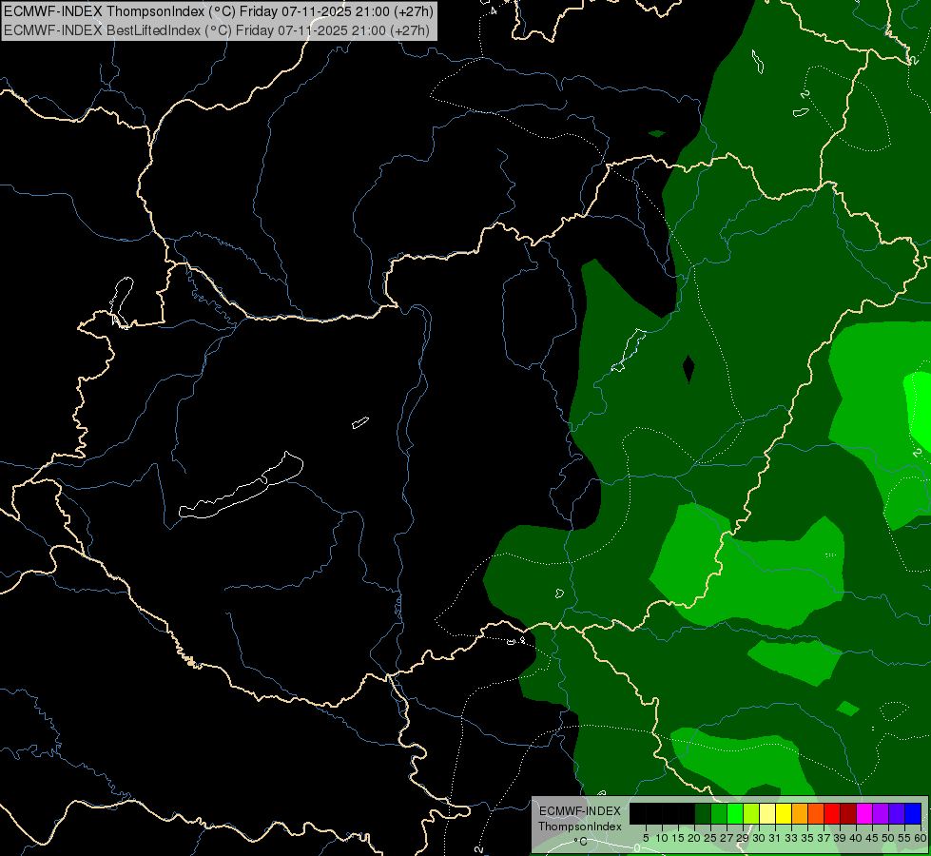Click the legend tick value 15
Image resolution: width=931 pixels, height=856 pixels.
pos(678,838)
